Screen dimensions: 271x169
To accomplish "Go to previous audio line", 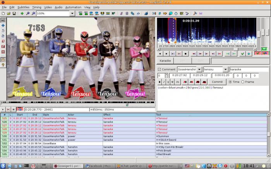I will pyautogui.click(x=160, y=54).
